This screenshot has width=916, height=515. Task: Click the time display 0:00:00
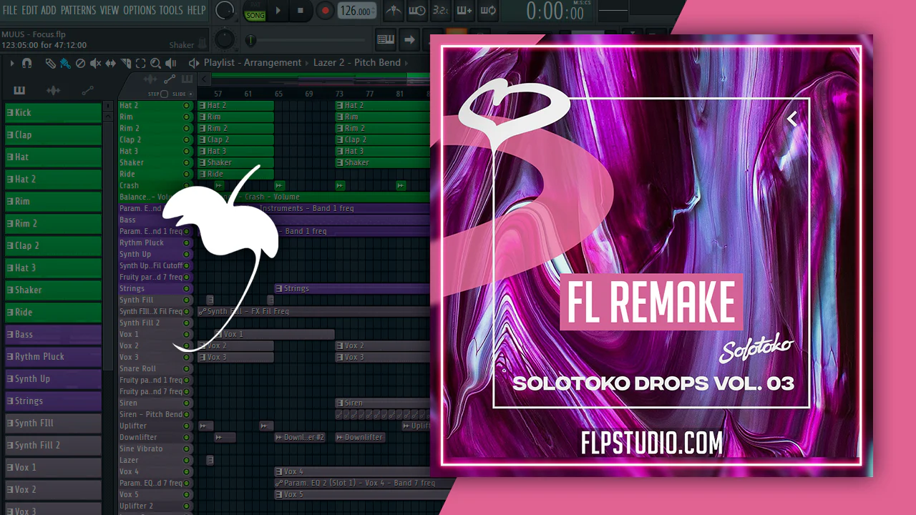tap(555, 11)
